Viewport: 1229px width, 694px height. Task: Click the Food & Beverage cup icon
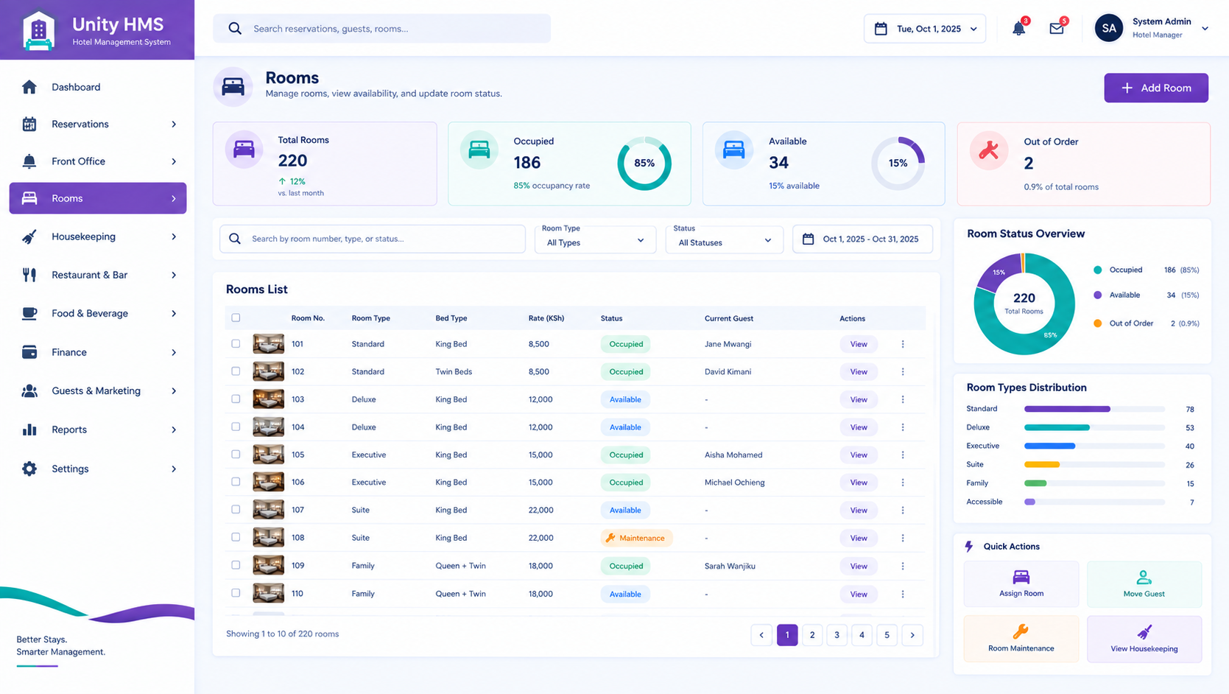point(29,313)
